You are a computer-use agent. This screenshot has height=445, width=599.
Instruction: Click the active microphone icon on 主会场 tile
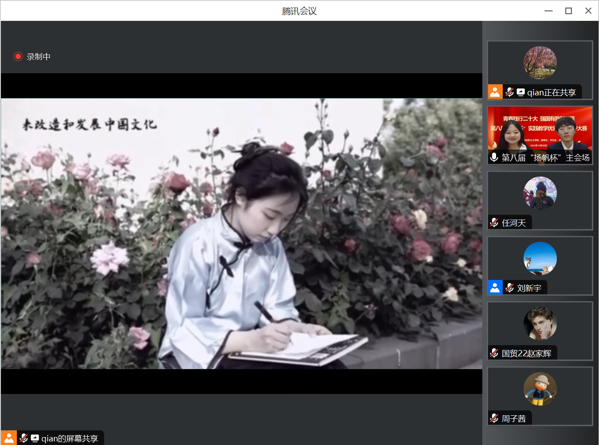tap(494, 157)
